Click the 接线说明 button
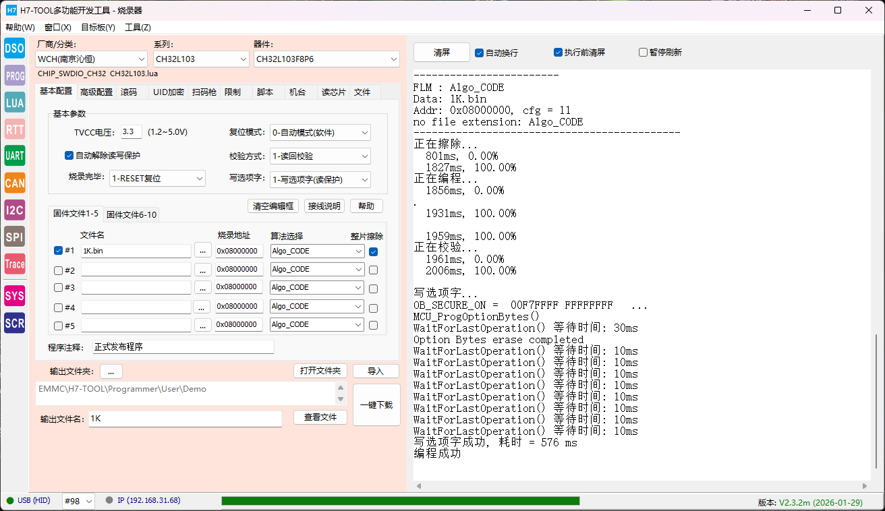885x511 pixels. [324, 206]
